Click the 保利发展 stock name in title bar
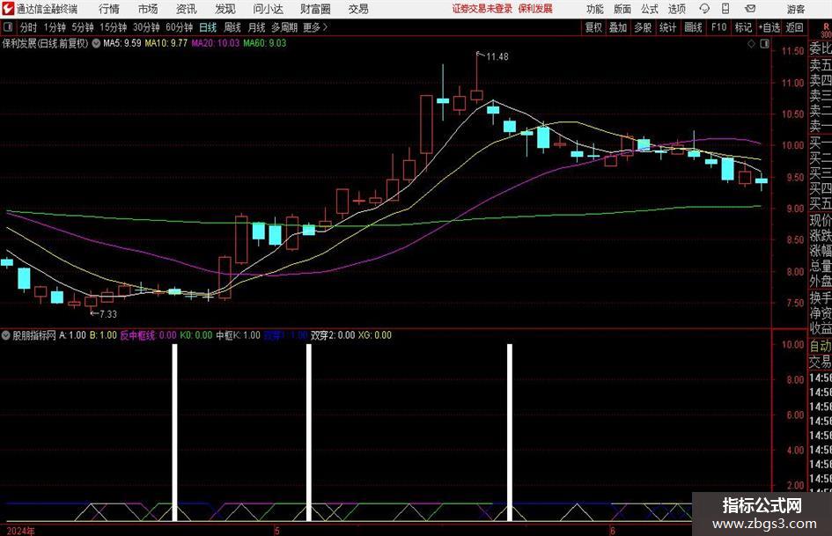The image size is (832, 536). click(x=535, y=9)
